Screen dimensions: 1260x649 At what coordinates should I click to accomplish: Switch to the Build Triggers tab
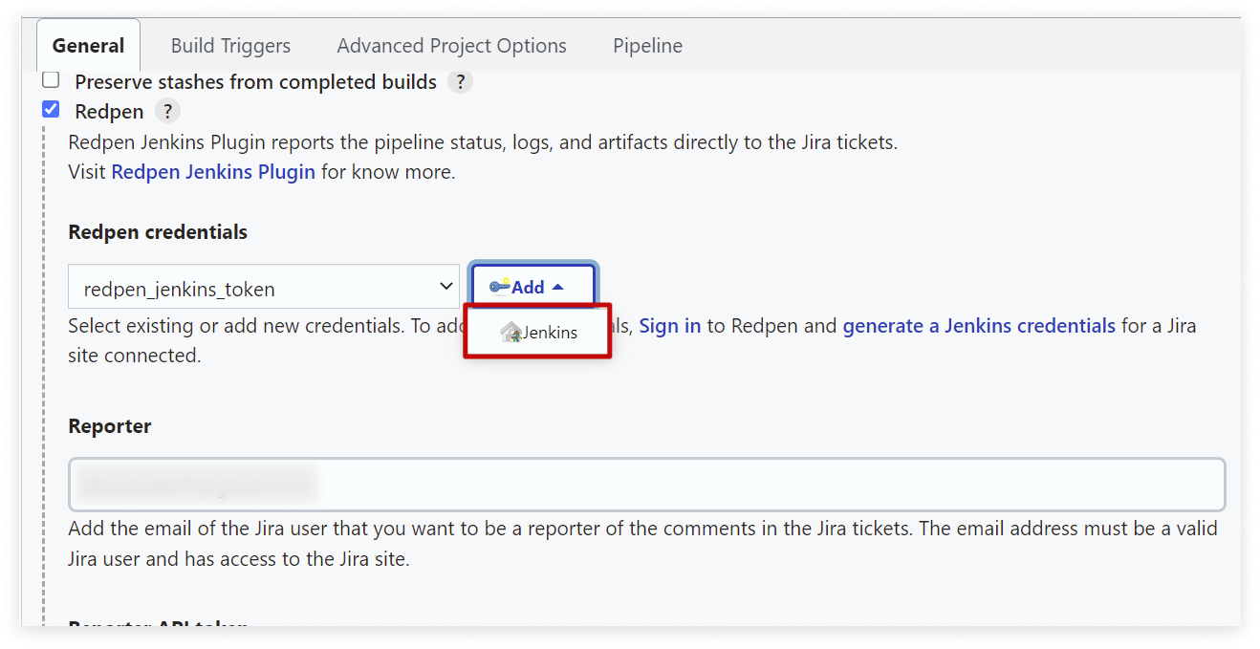(230, 45)
